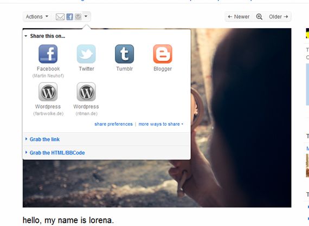Expand the 'Grab the link' section
The image size is (309, 226).
(x=106, y=139)
